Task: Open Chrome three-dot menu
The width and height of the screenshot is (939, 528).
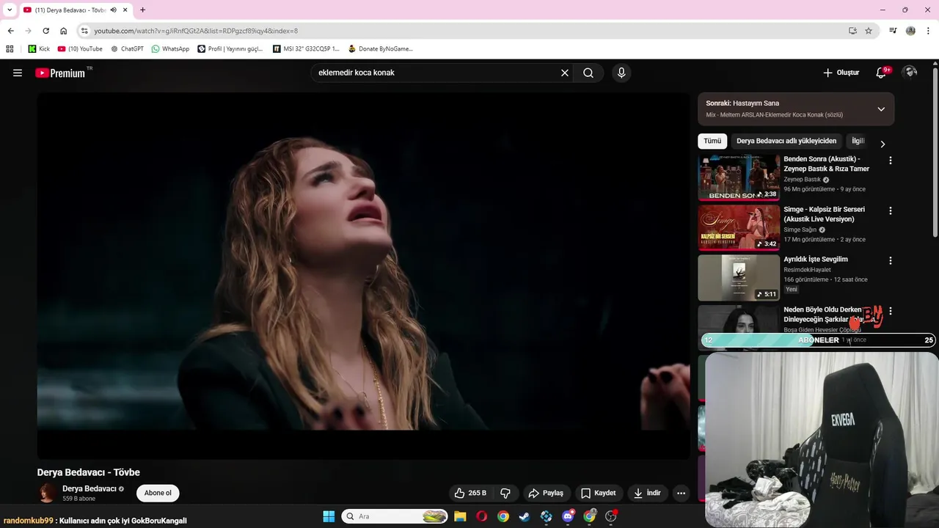Action: click(929, 31)
